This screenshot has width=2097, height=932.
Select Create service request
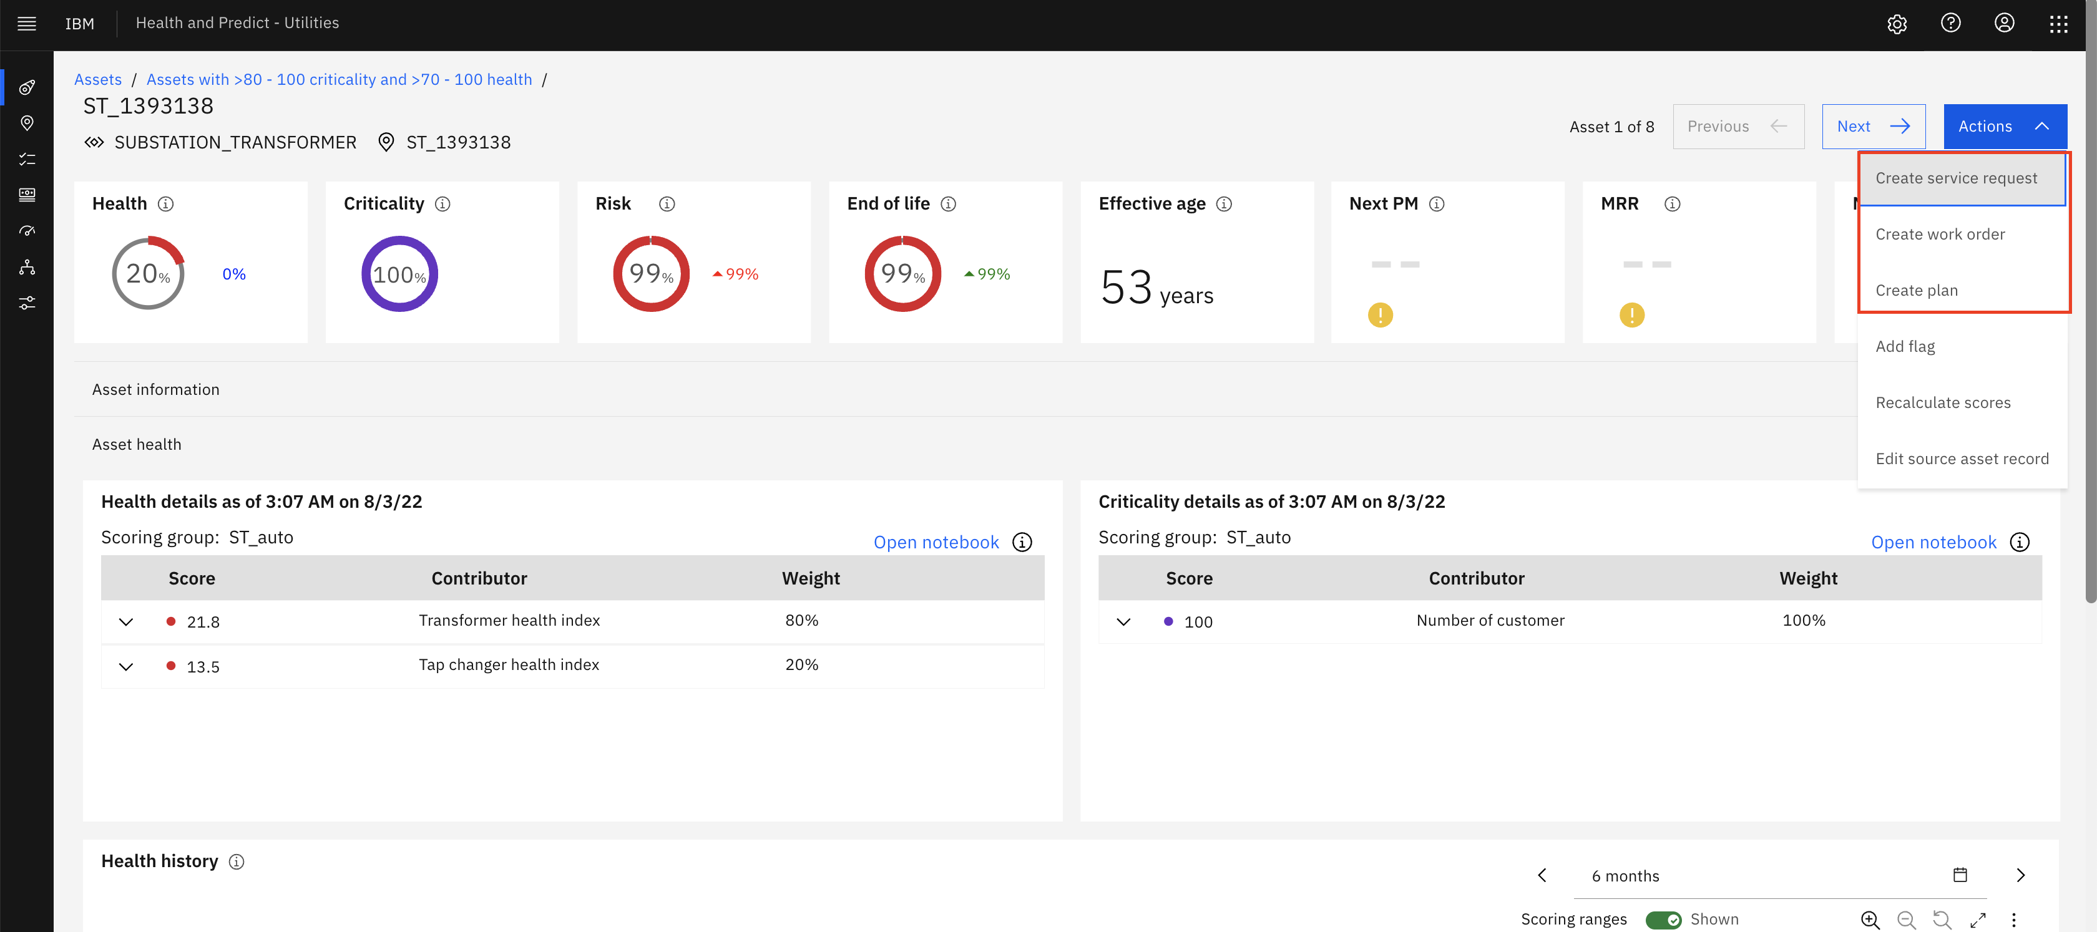point(1963,178)
